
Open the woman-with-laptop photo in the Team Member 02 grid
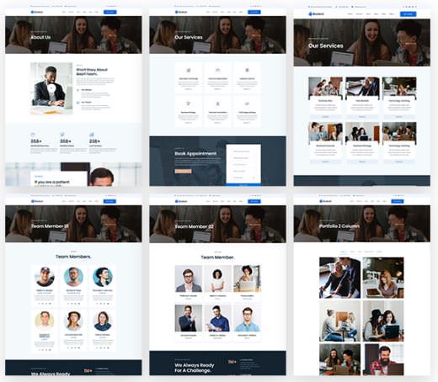[247, 279]
